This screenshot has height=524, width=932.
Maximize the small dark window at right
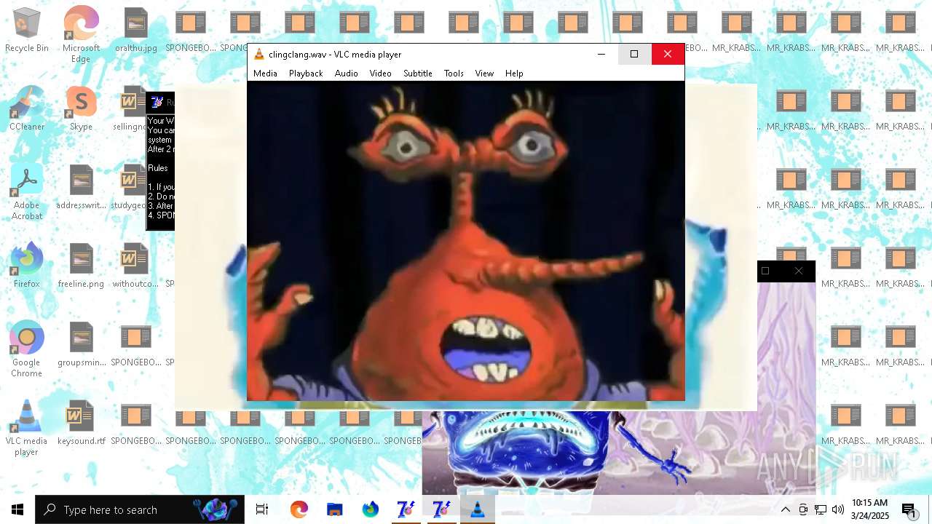(x=765, y=271)
